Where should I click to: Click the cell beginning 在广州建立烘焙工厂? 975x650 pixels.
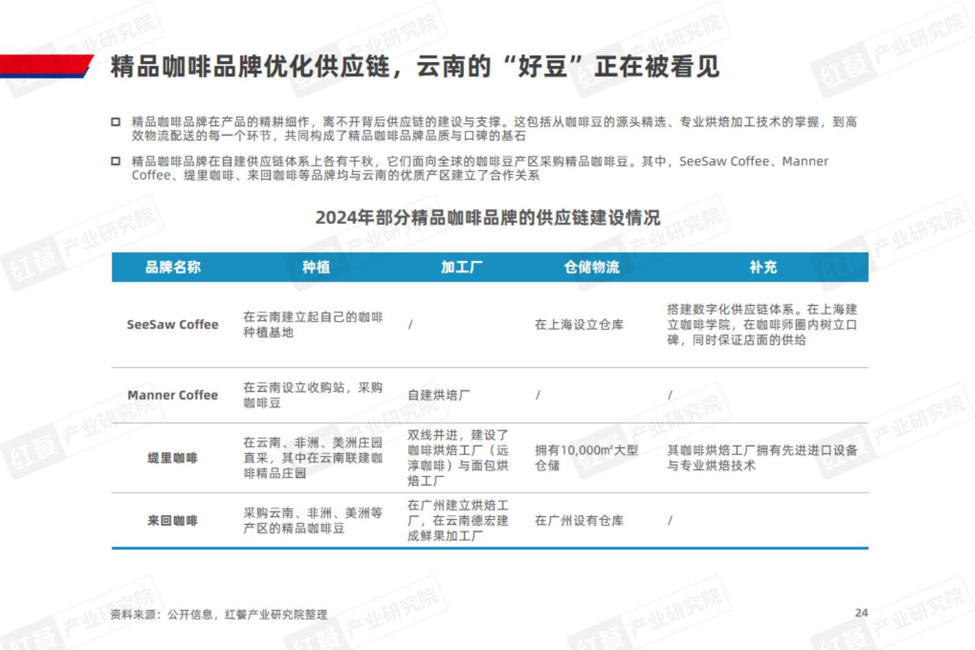[x=458, y=521]
